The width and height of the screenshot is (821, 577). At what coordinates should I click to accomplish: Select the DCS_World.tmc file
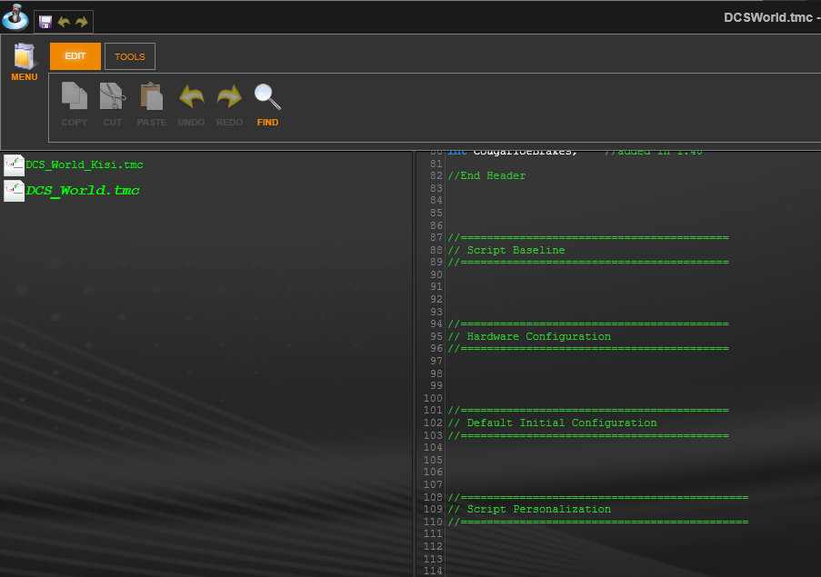pyautogui.click(x=83, y=191)
